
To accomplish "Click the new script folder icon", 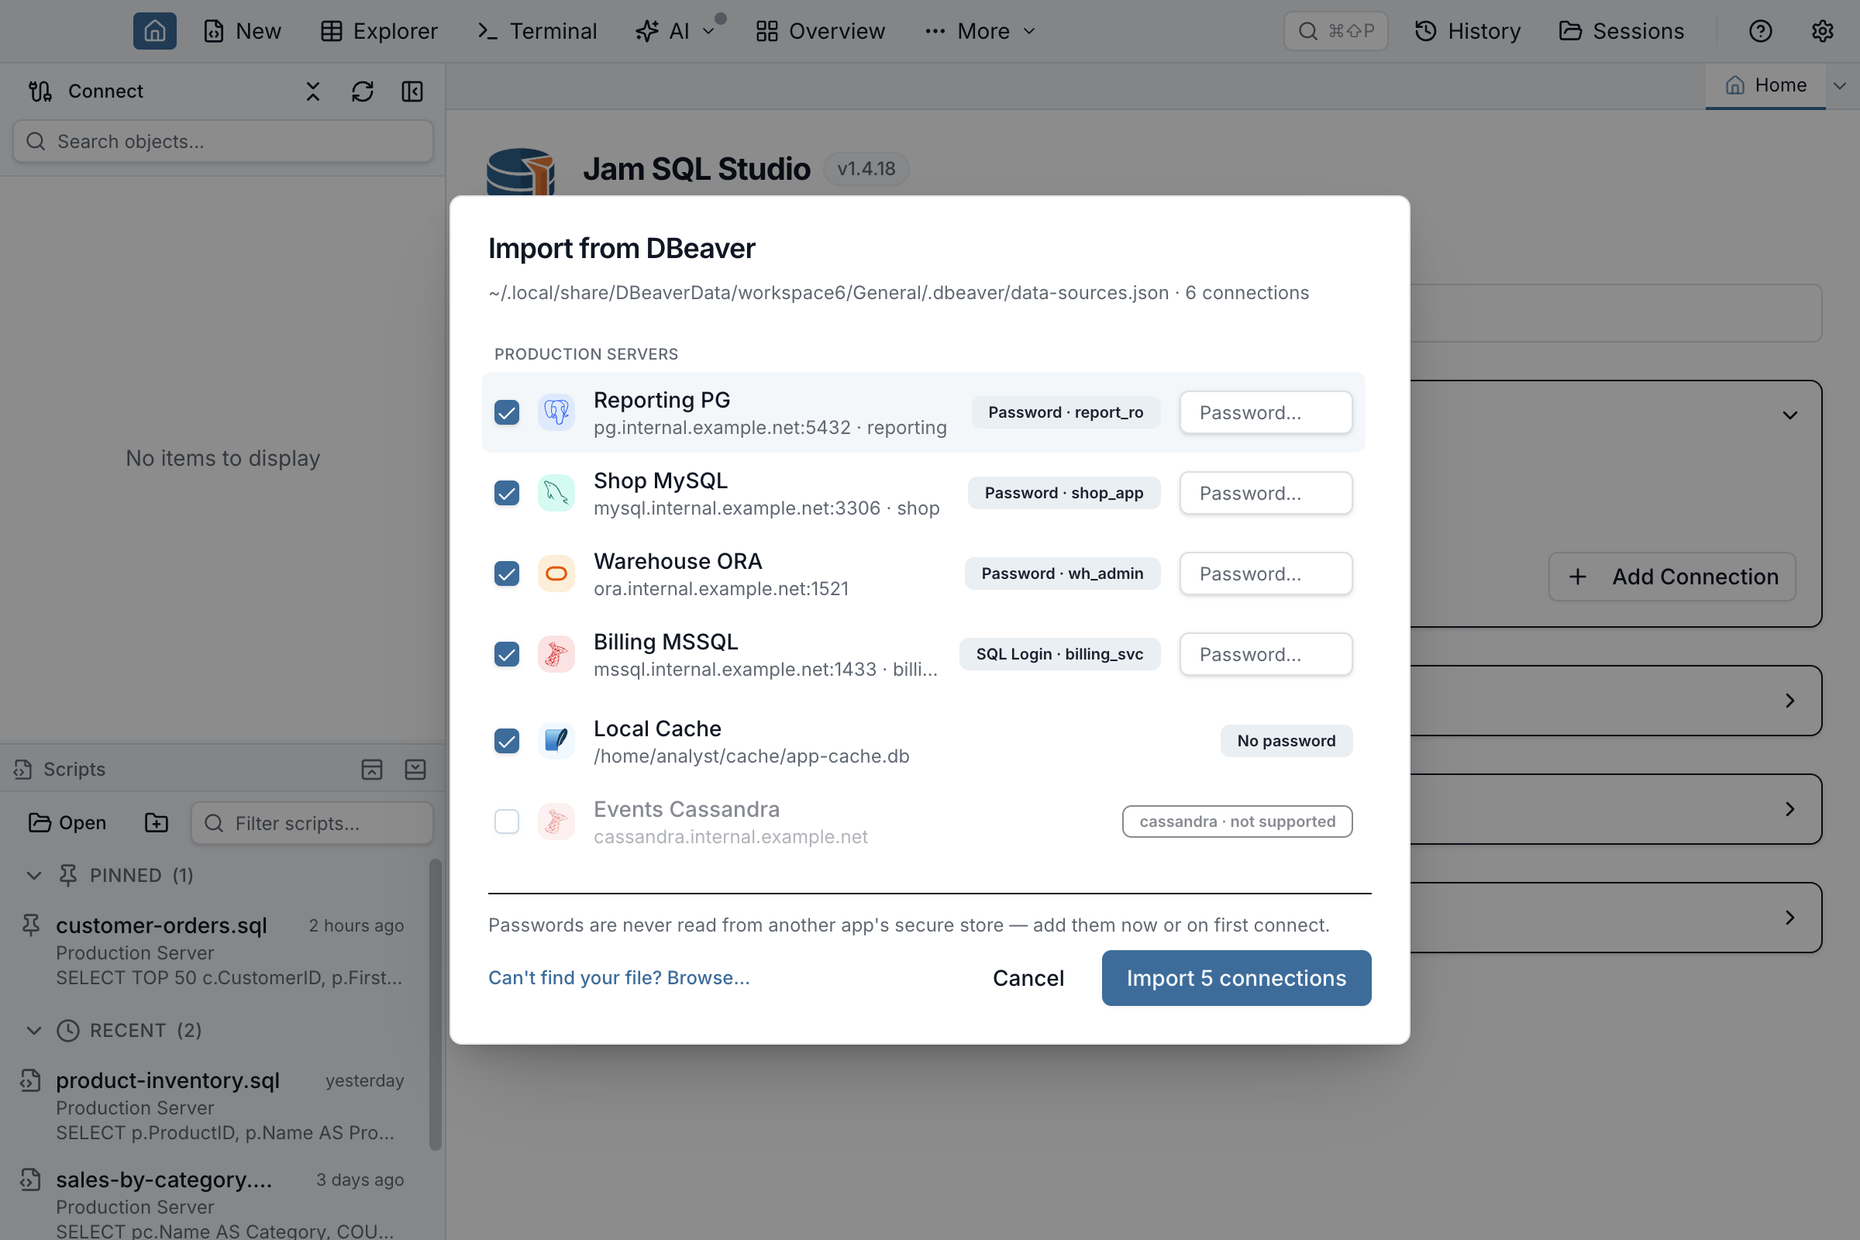I will pyautogui.click(x=157, y=822).
